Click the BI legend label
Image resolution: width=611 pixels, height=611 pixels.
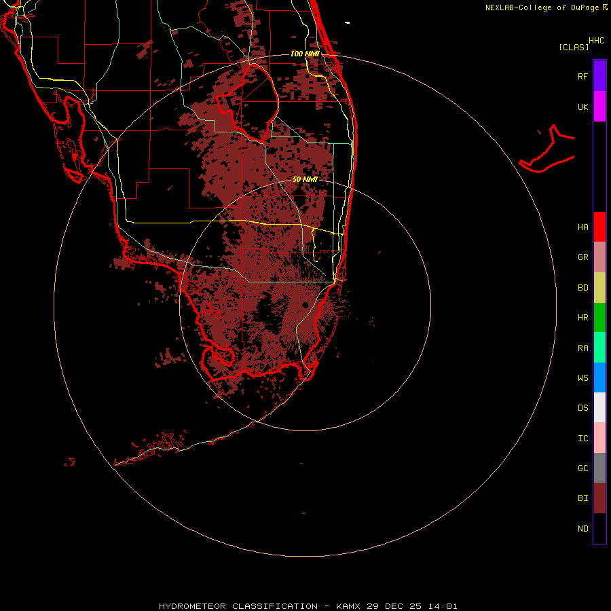[582, 498]
